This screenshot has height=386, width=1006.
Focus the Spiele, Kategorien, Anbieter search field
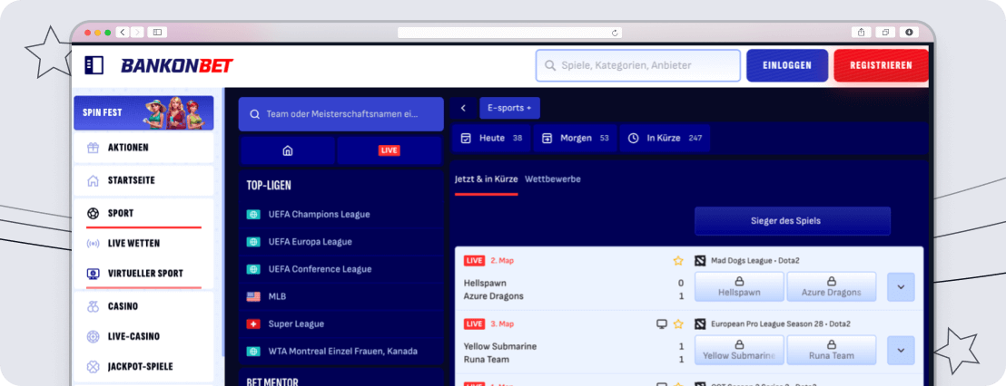638,66
